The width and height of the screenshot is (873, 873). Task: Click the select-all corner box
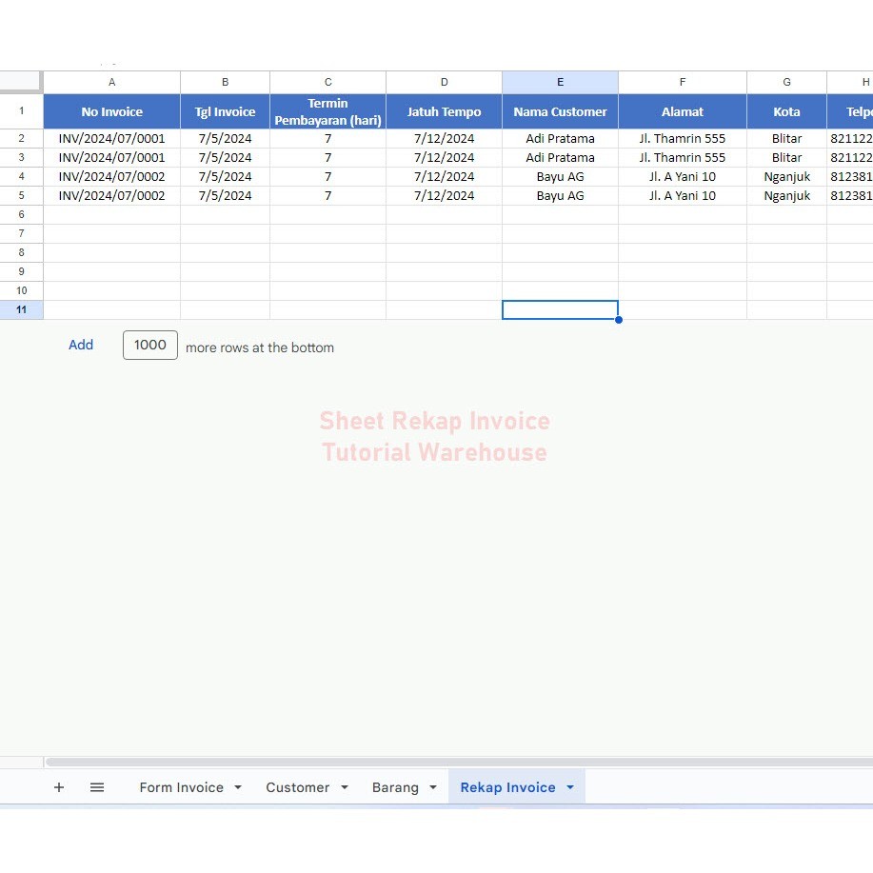(21, 82)
